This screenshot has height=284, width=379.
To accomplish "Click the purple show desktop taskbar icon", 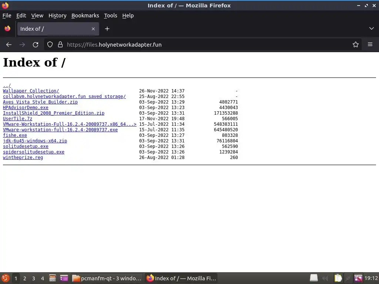I will click(x=64, y=278).
